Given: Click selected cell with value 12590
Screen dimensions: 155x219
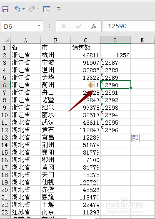Looking at the screenshot, I should tap(116, 85).
